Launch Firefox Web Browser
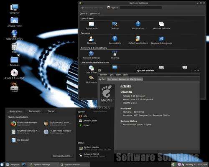This screenshot has width=209, height=167. (x=24, y=124)
